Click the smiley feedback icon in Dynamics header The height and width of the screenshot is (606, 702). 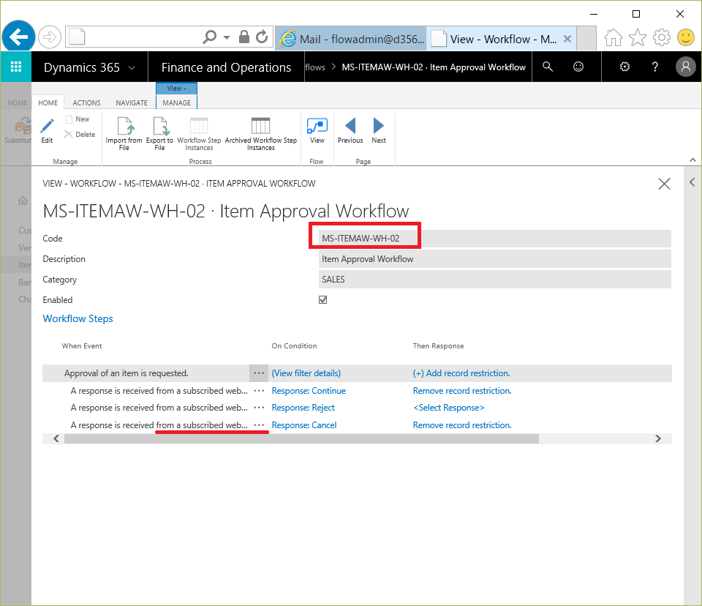[578, 67]
